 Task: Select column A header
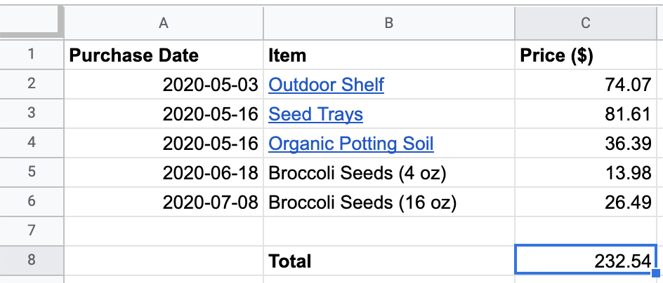point(163,23)
